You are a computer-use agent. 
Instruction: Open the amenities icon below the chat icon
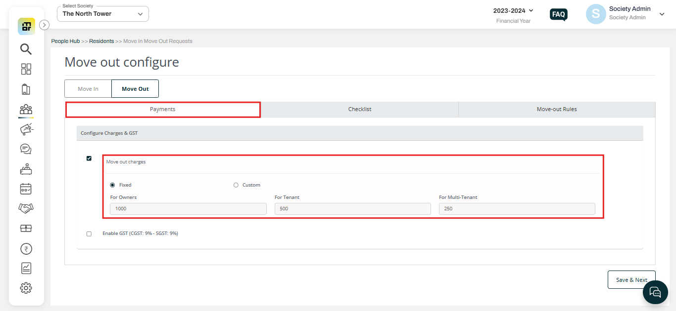pyautogui.click(x=26, y=169)
